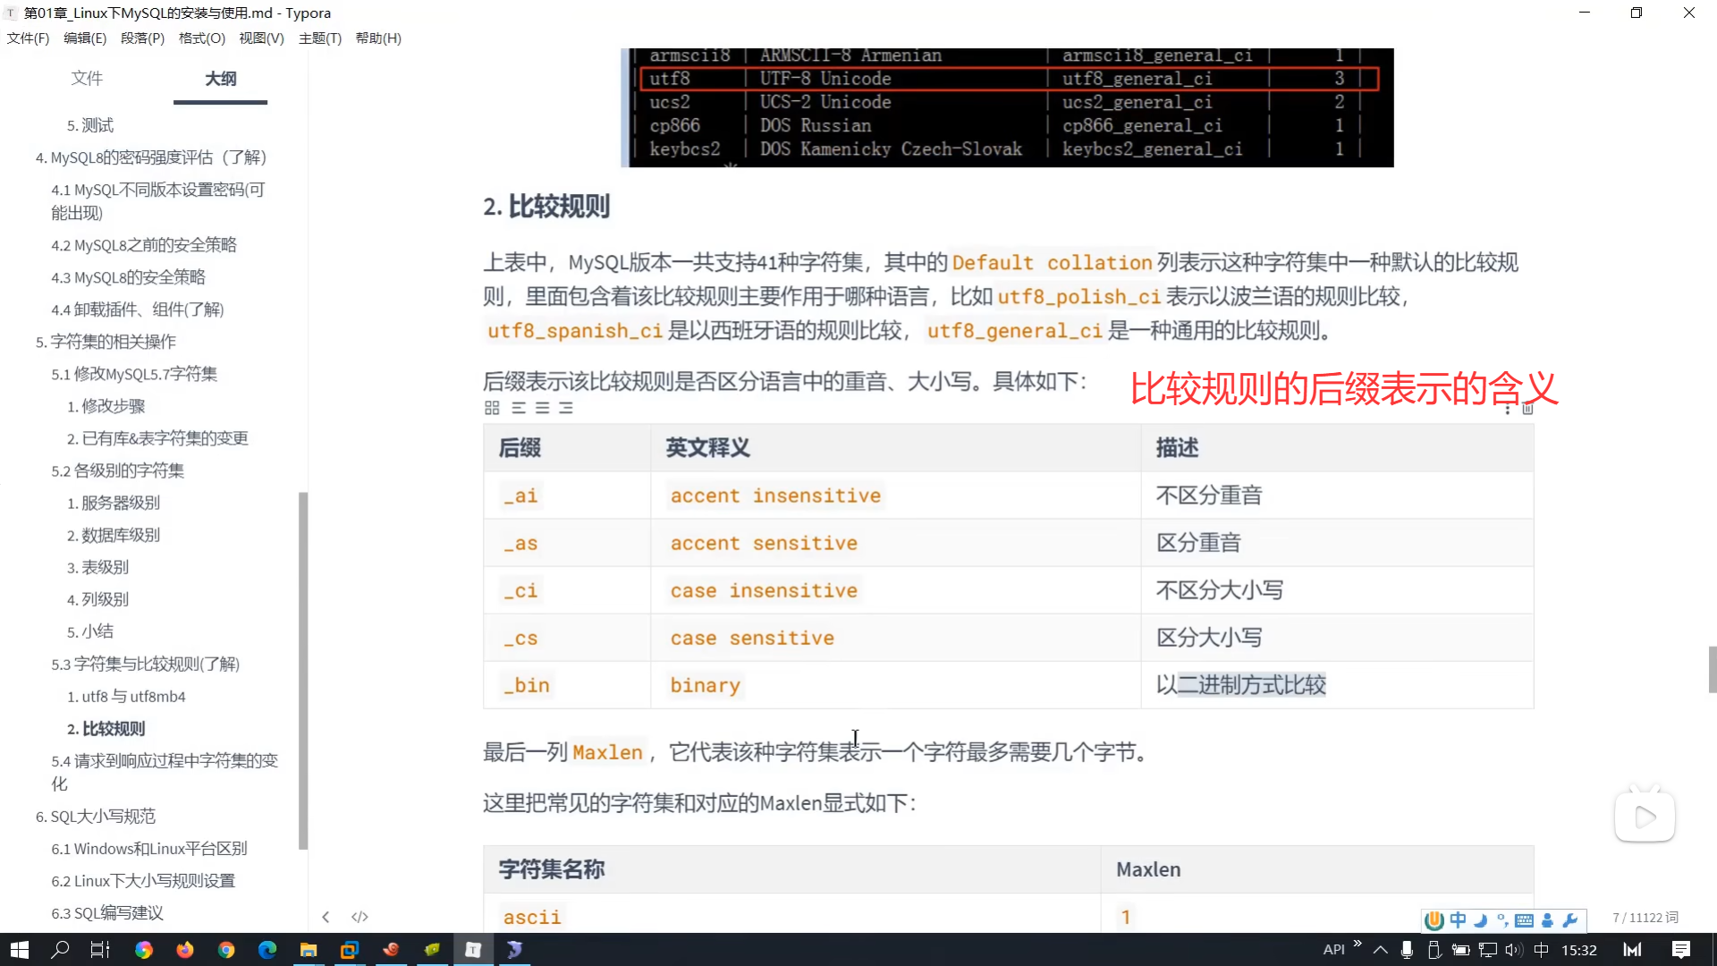Open Microsoft Edge from the taskbar
Viewport: 1717px width, 966px height.
coord(267,950)
